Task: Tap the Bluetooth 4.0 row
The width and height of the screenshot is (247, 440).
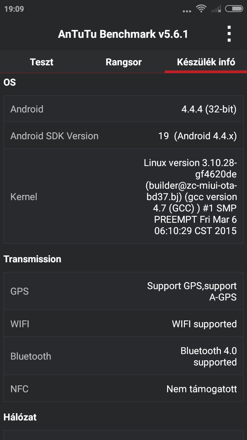Action: coord(123,356)
